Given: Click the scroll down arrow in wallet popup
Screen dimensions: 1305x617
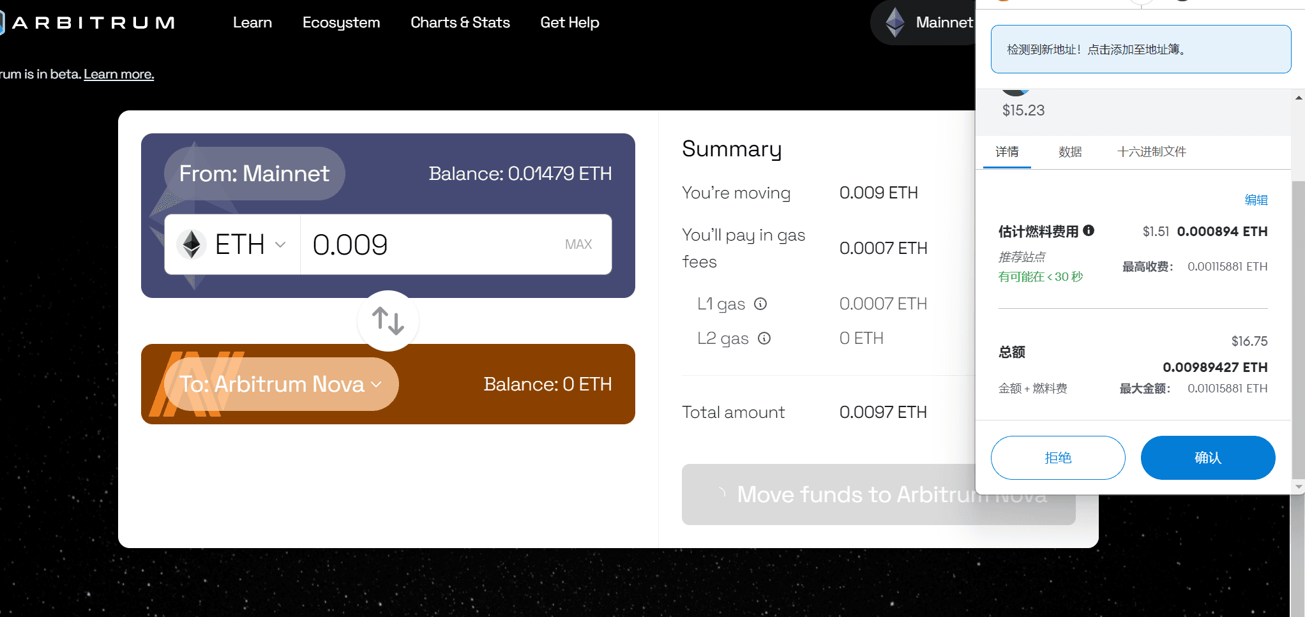Looking at the screenshot, I should 1299,487.
